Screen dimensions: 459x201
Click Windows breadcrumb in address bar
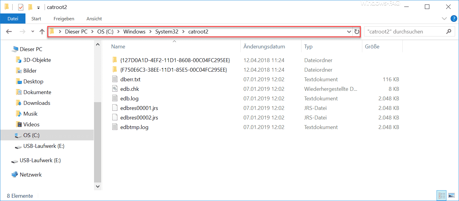(134, 31)
